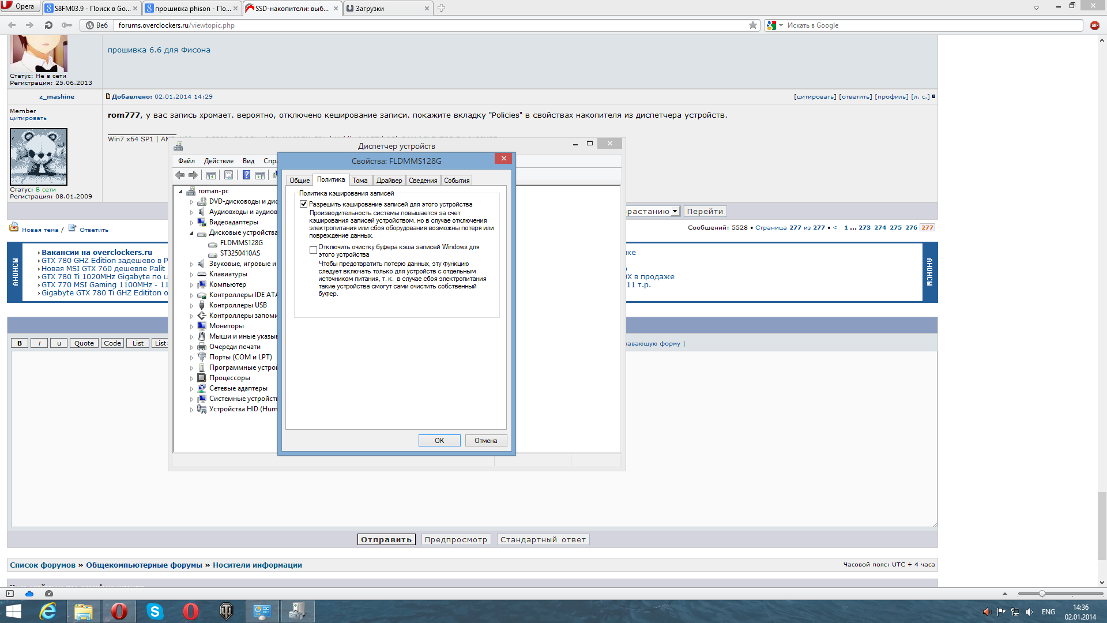Switch to the Драйвер tab

(x=389, y=181)
